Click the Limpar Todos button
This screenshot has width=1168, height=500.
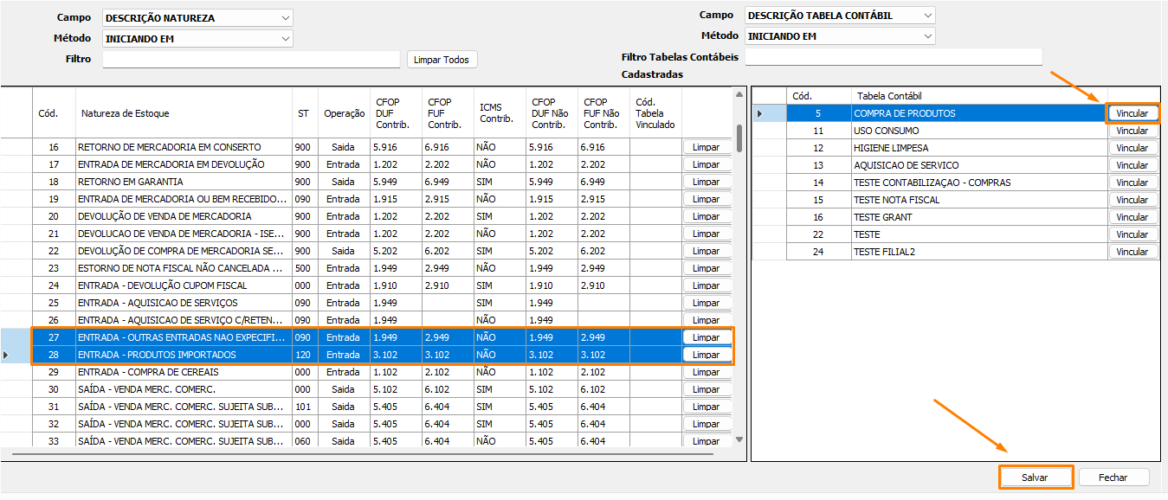click(x=442, y=60)
